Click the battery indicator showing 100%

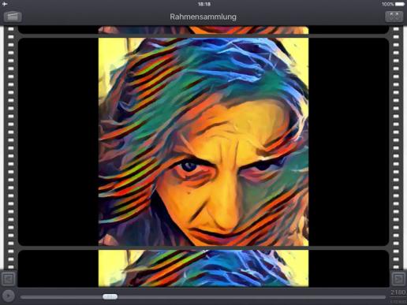[x=394, y=4]
